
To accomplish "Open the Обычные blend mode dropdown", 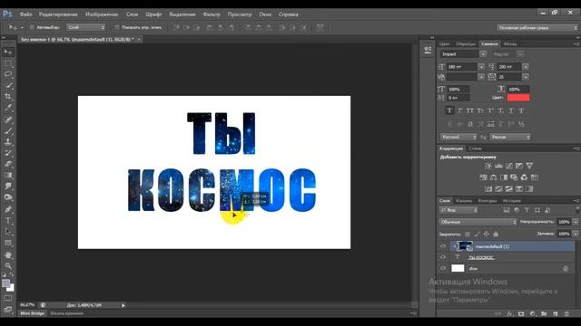I will pyautogui.click(x=478, y=222).
